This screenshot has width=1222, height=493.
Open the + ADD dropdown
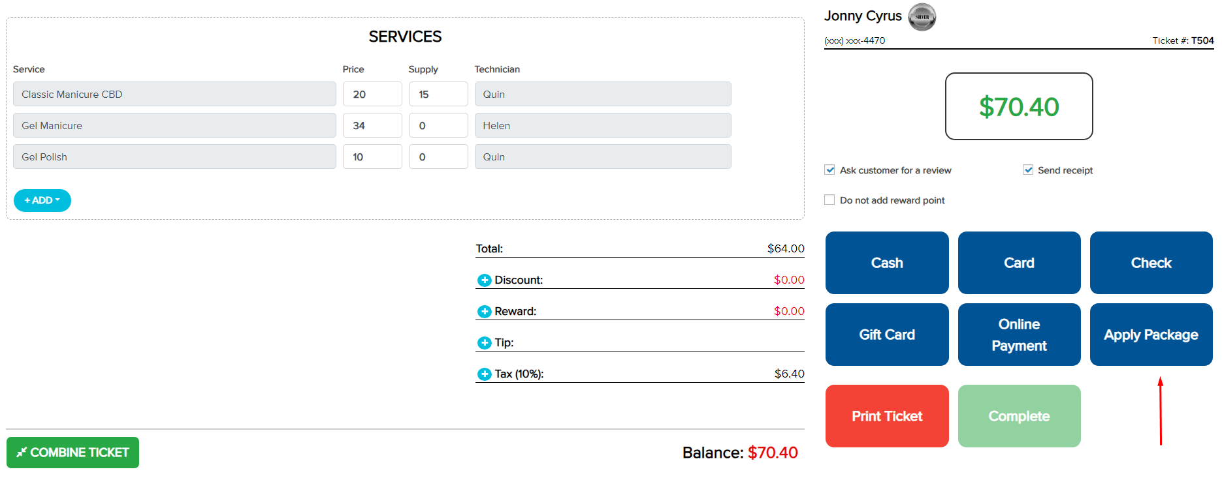point(42,200)
